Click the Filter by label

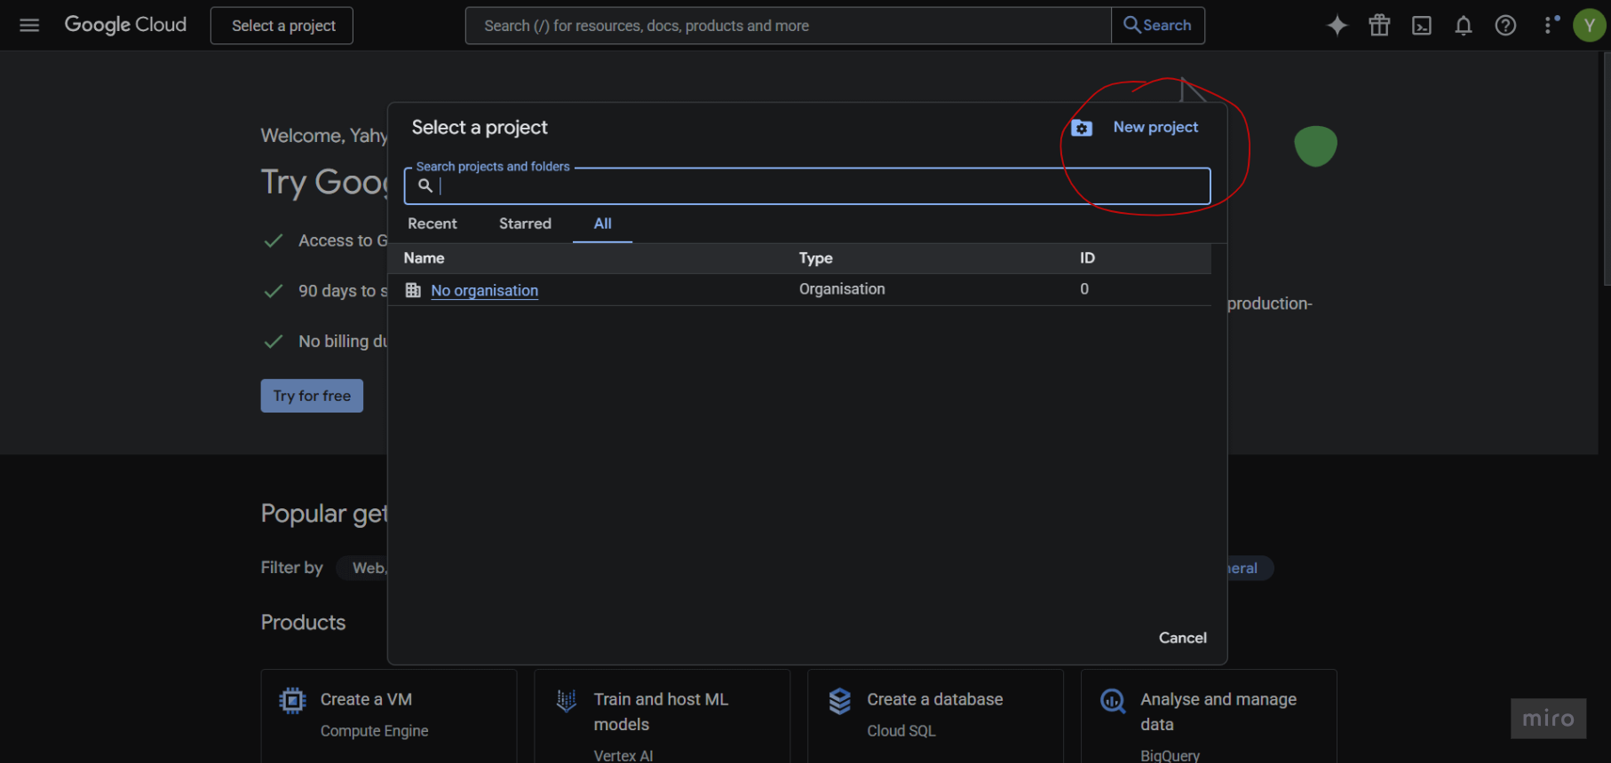(x=292, y=568)
